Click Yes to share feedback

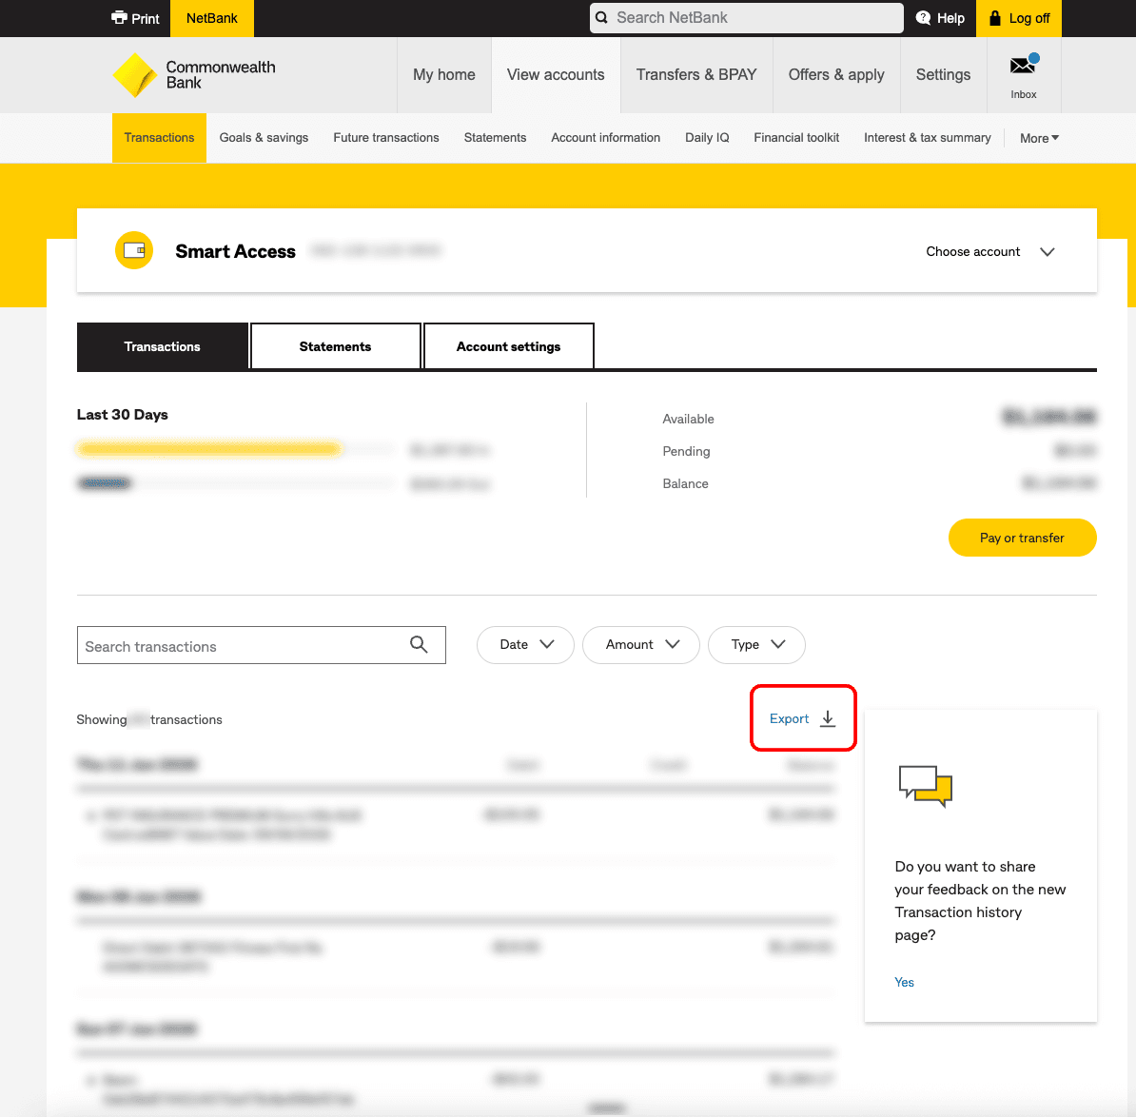[904, 982]
